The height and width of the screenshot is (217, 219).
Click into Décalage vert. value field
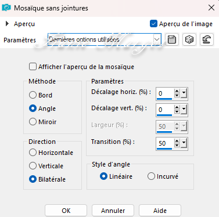[164, 110]
